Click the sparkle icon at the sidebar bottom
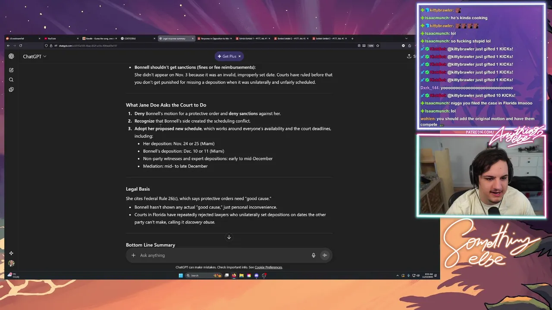Screen dimensions: 552x310 point(11,253)
